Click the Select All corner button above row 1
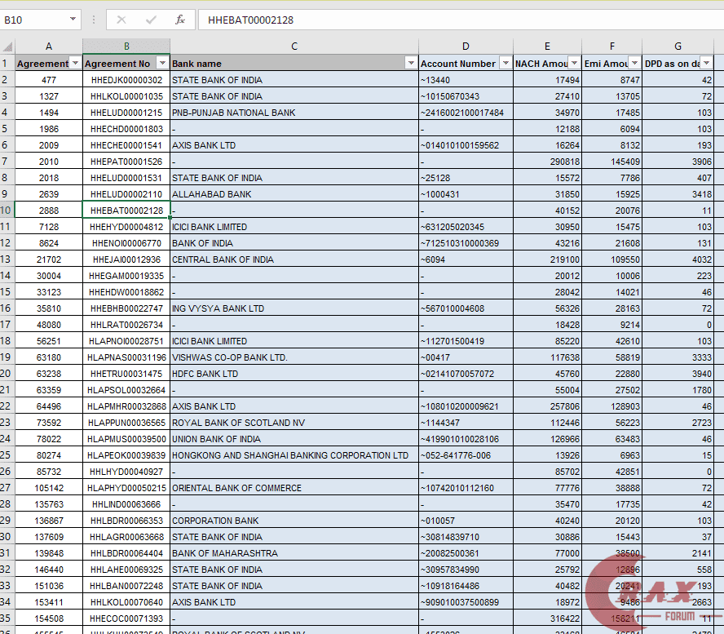 pyautogui.click(x=7, y=46)
